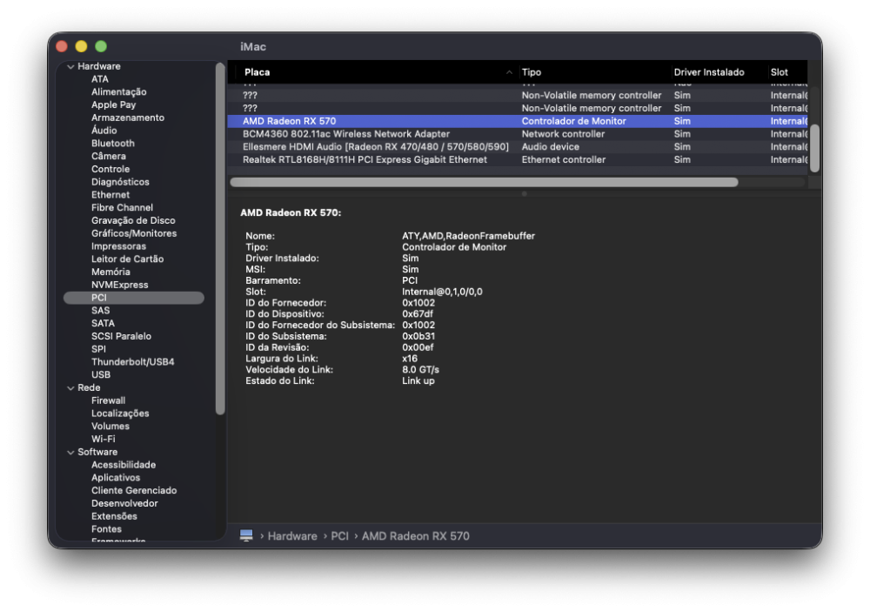This screenshot has width=870, height=612.
Task: Open Alimentação in sidebar
Action: 118,92
